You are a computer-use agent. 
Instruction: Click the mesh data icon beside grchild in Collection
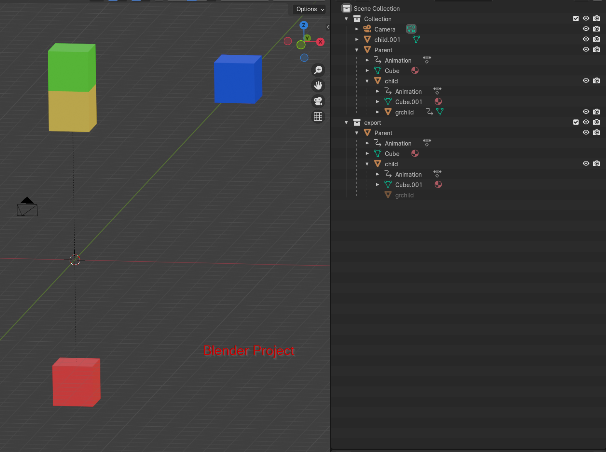pos(440,112)
